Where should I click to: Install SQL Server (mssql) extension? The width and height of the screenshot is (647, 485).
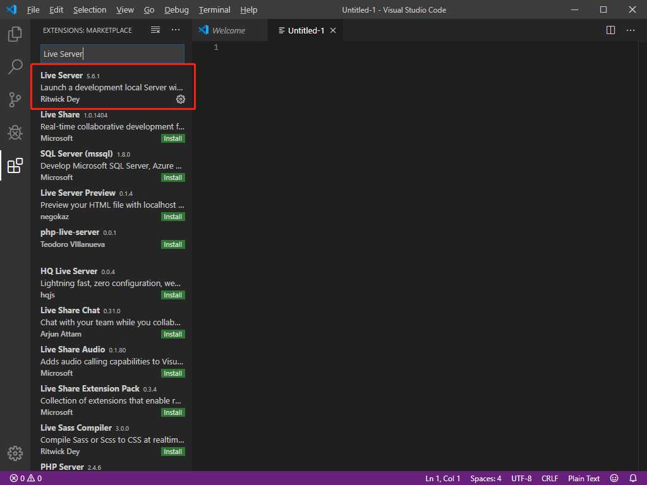click(173, 177)
